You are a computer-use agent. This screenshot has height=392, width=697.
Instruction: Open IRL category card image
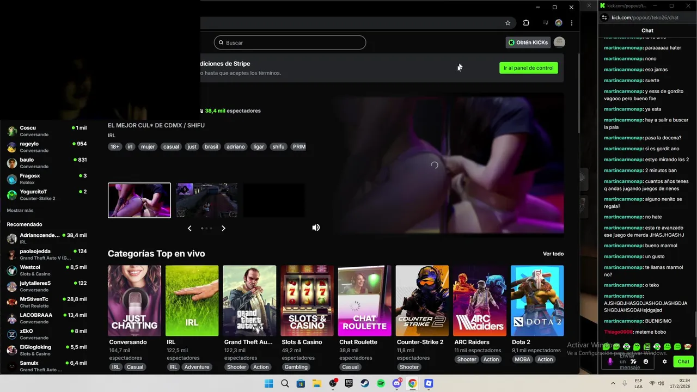[x=192, y=301]
